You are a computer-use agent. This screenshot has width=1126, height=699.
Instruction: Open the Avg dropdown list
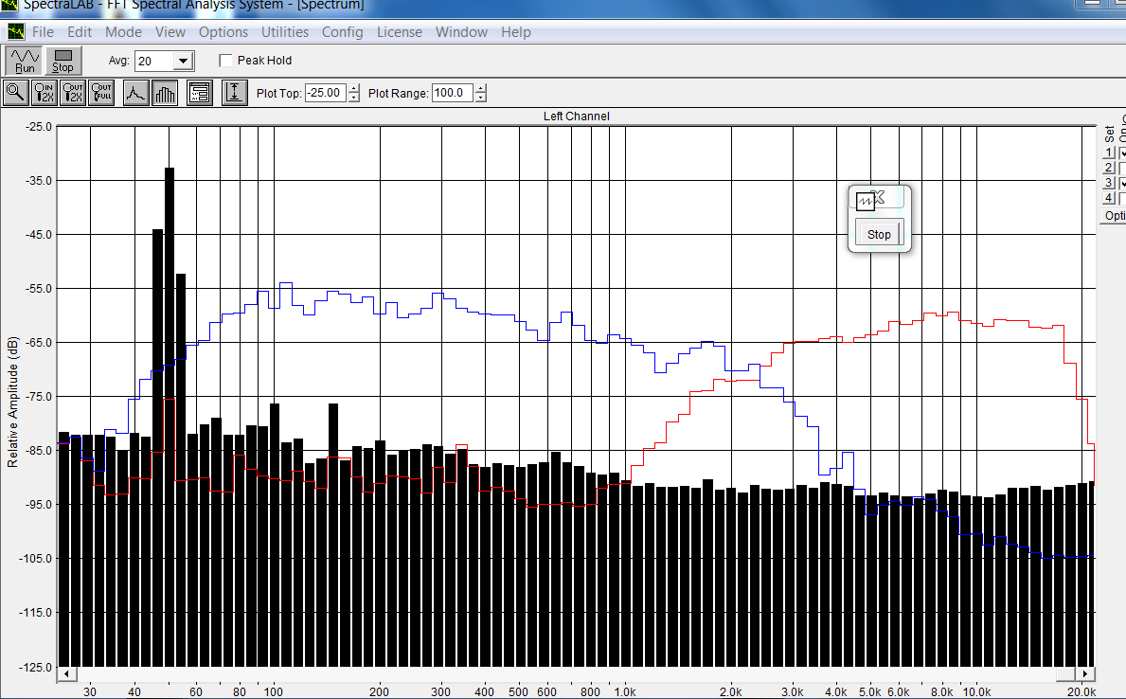pos(183,61)
